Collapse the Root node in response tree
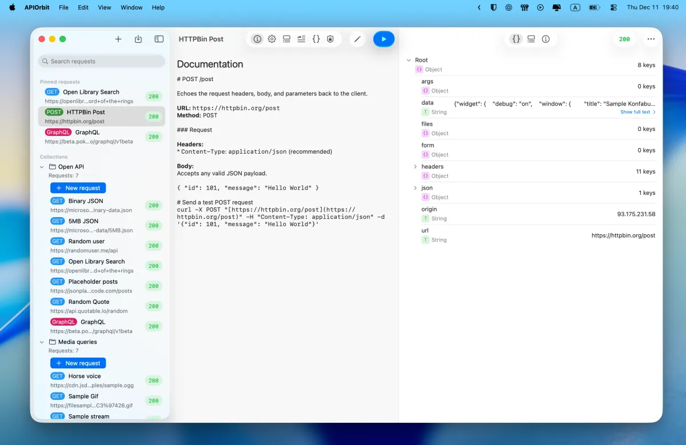 point(409,59)
